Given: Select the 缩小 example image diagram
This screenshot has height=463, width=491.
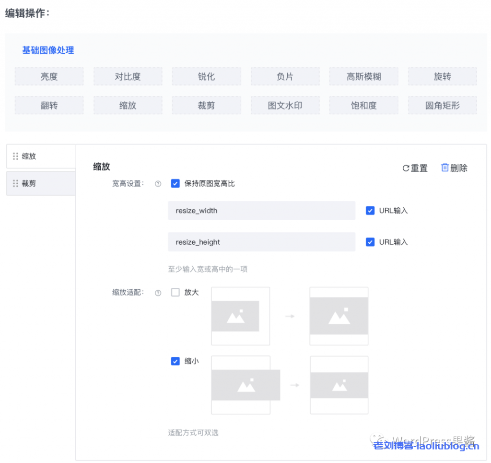Looking at the screenshot, I should [245, 385].
